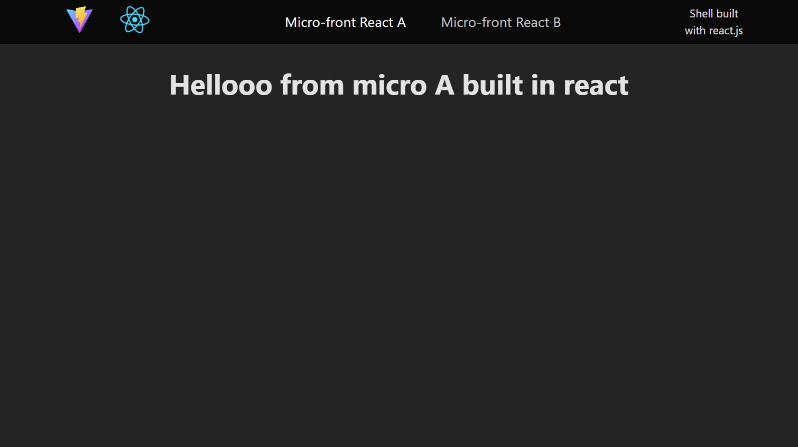
Task: Click the Vite lightning bolt logo
Action: click(x=80, y=20)
